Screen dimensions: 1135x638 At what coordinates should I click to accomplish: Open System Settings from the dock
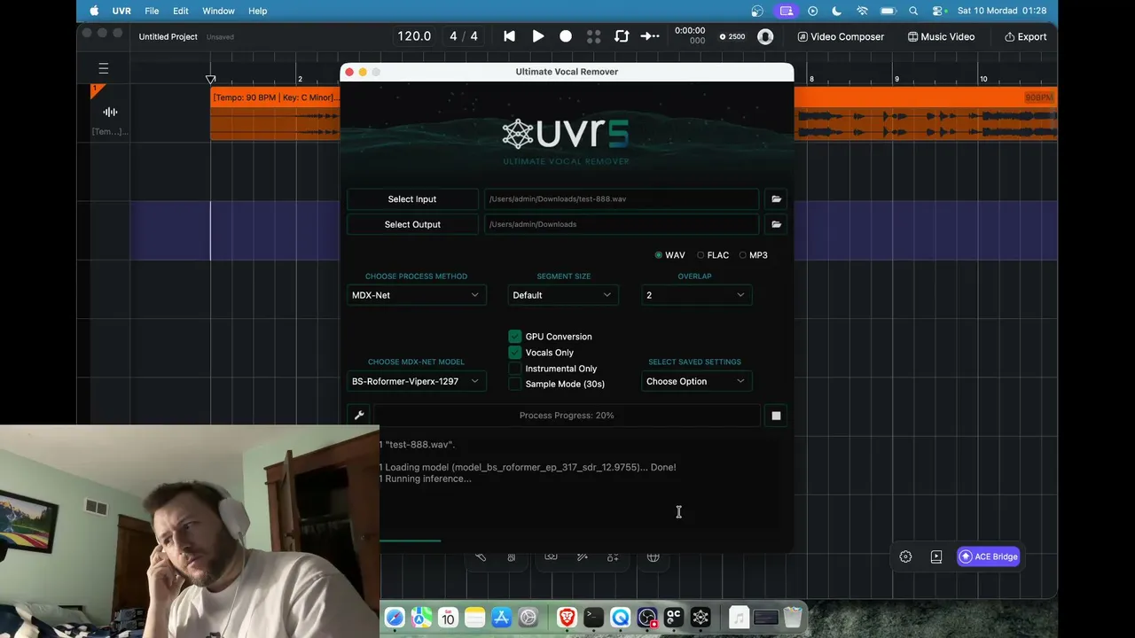coord(528,618)
